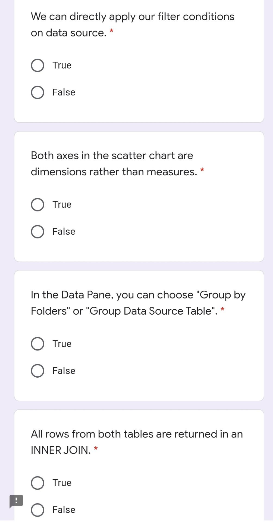The image size is (273, 522).
Task: Click the 'True' label under INNER JOIN question
Action: pos(62,483)
